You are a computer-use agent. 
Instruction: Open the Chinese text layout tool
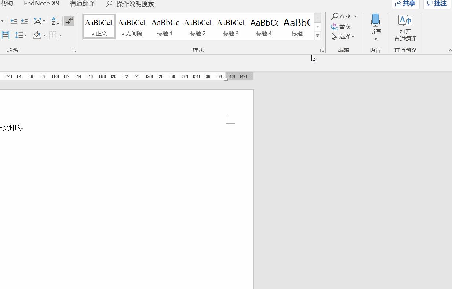(x=37, y=21)
